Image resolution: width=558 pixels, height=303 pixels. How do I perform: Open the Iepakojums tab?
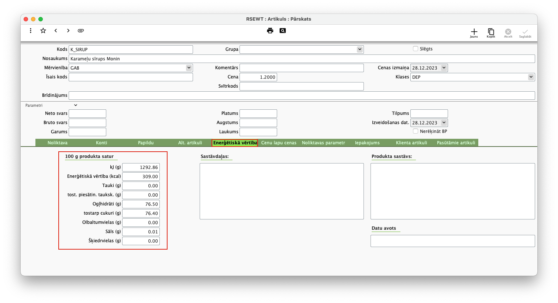pos(367,143)
